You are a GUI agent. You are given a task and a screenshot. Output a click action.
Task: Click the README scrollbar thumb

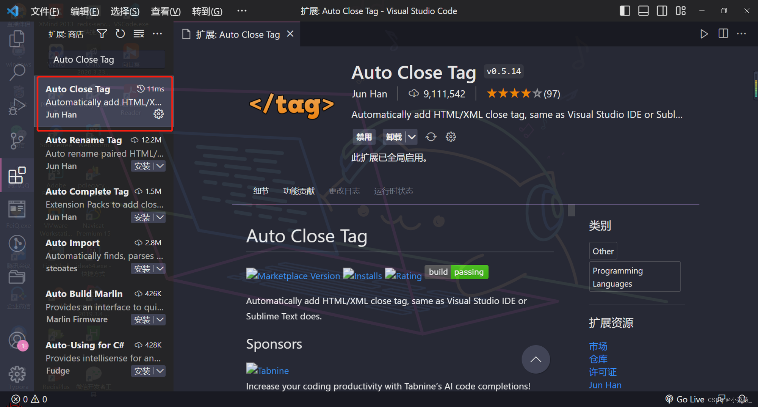click(x=572, y=211)
